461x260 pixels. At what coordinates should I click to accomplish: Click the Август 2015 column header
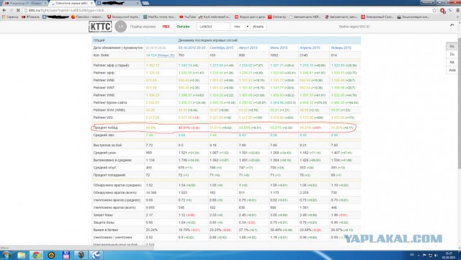(248, 48)
